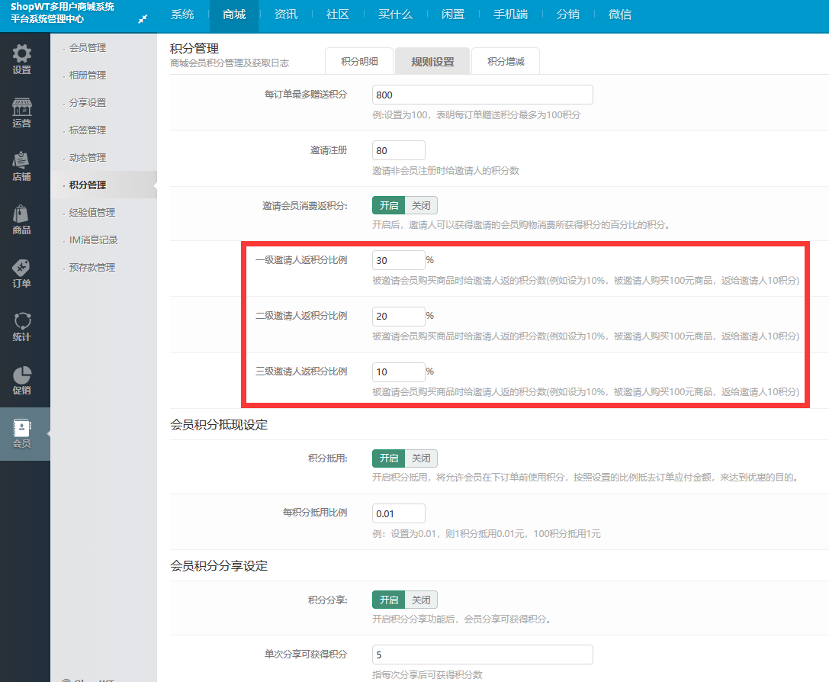Screen dimensions: 829x682
Task: Open 资讯 in the top navigation
Action: [x=286, y=14]
